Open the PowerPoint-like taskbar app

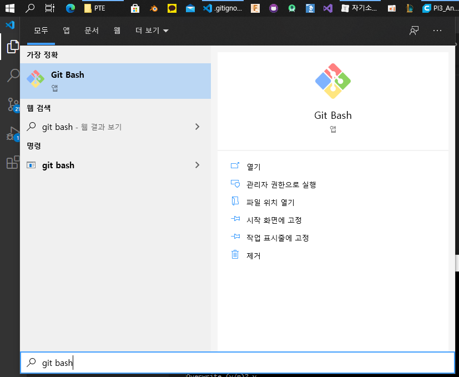click(x=391, y=8)
